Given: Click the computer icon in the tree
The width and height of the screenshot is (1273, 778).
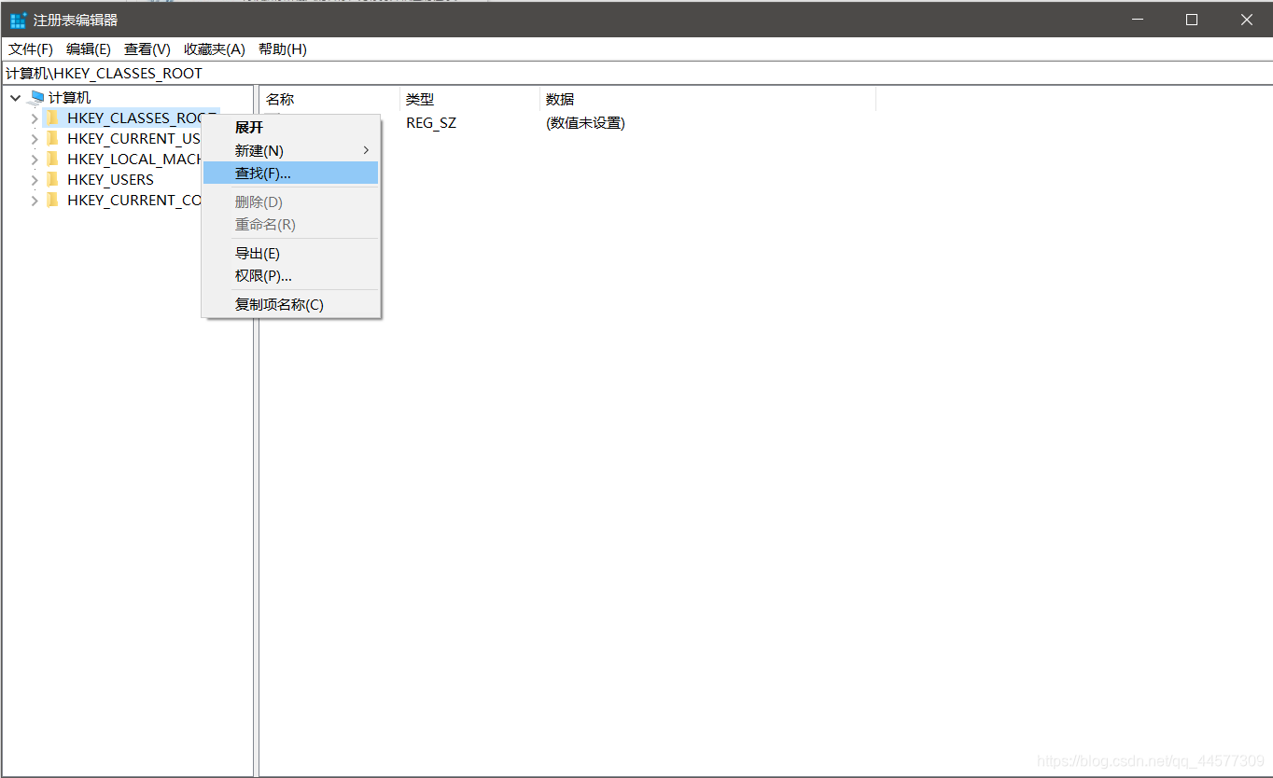Looking at the screenshot, I should pos(37,97).
